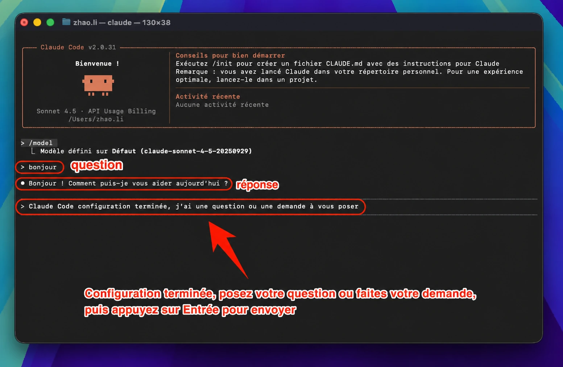Minimize the terminal using the yellow button

coord(37,22)
